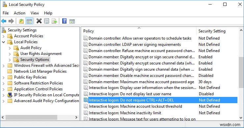Click the policy icon beside LDAP server signing requirements

[85, 45]
